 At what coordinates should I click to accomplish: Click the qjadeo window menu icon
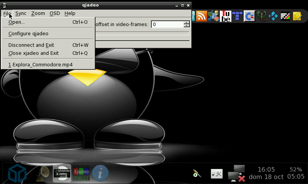4,5
